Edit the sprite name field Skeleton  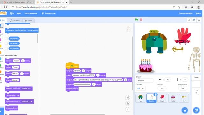tap(145, 80)
